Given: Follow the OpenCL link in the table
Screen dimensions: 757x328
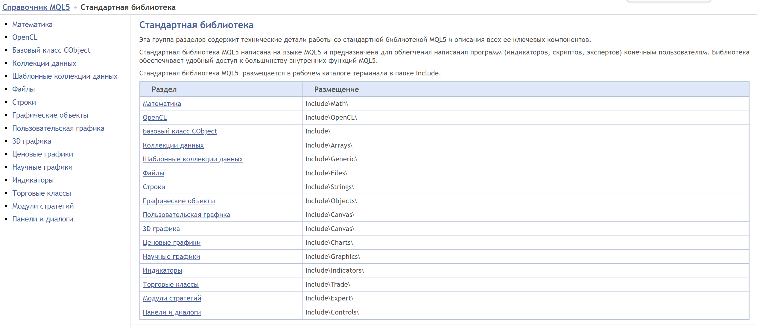Looking at the screenshot, I should click(x=155, y=118).
